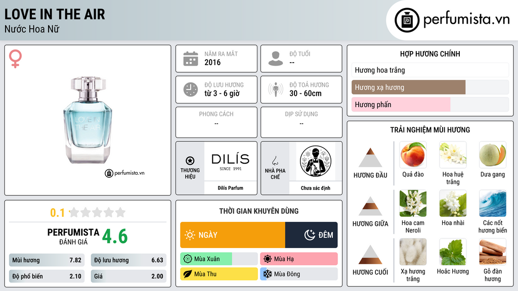Click the nose perfumer icon
Viewport: 518px width, 291px height.
275,161
